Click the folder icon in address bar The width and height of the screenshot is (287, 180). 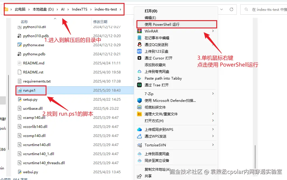(x=6, y=9)
